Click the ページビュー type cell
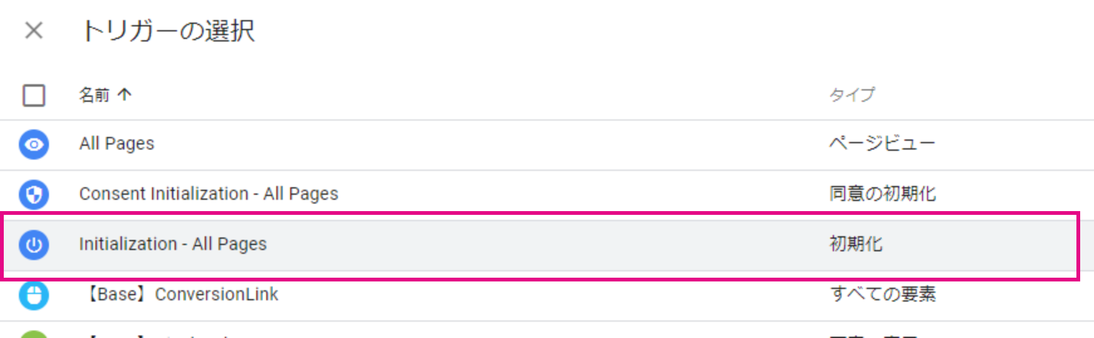The height and width of the screenshot is (338, 1094). click(x=882, y=144)
